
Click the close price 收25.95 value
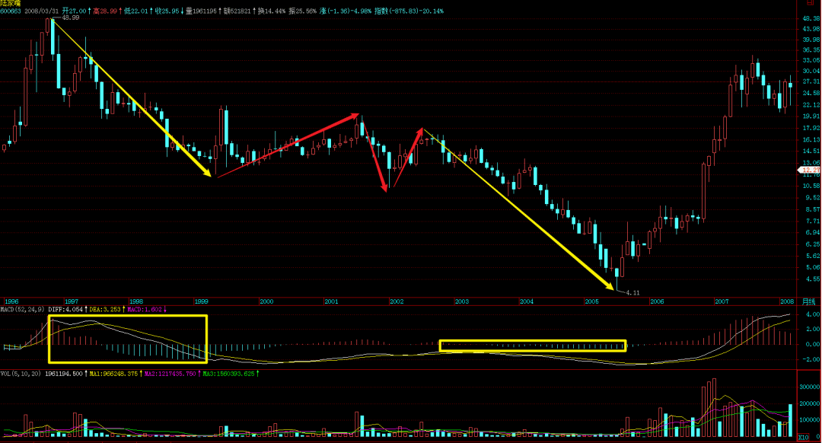click(x=167, y=11)
